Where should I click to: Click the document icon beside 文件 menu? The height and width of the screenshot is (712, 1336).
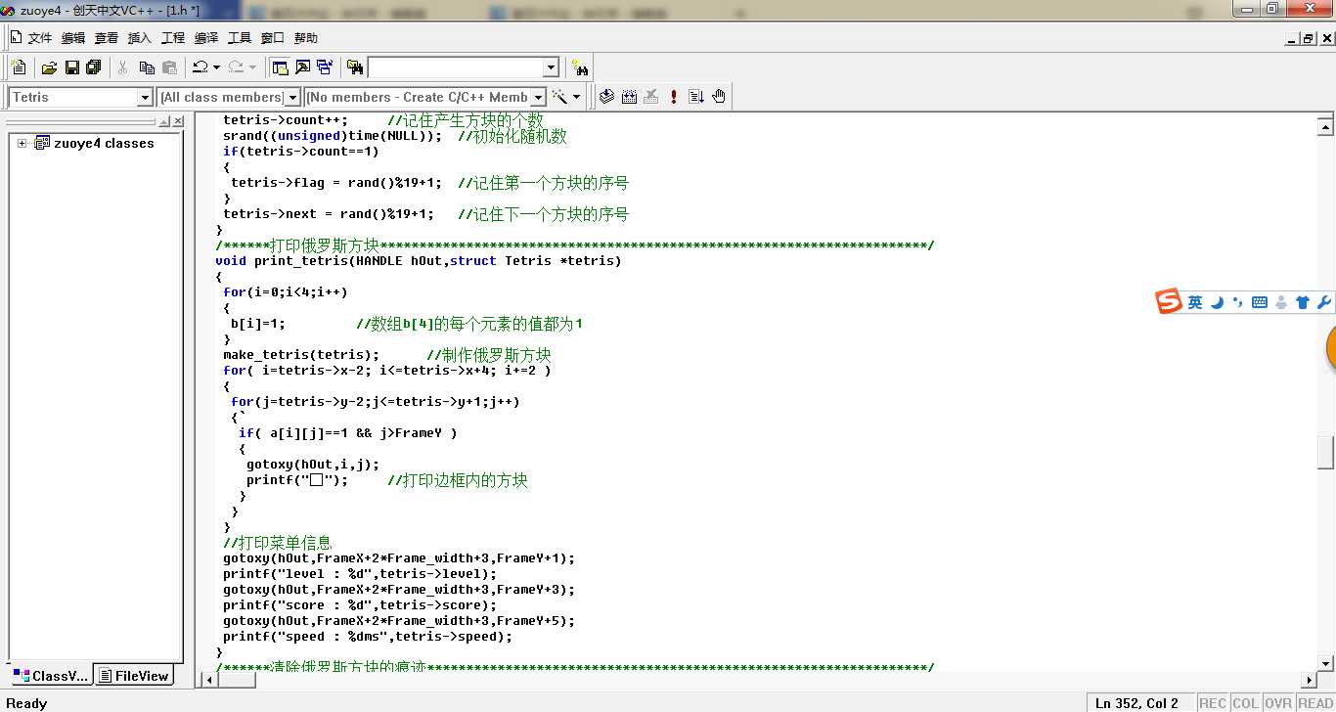pos(17,37)
